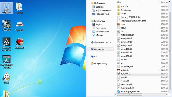Select the rev configuration file icon

(x=119, y=63)
